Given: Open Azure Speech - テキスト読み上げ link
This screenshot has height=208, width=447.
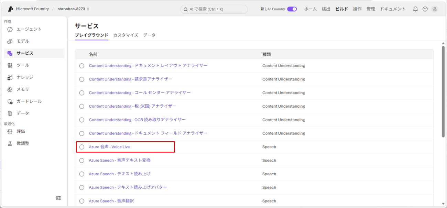Looking at the screenshot, I should pos(119,174).
